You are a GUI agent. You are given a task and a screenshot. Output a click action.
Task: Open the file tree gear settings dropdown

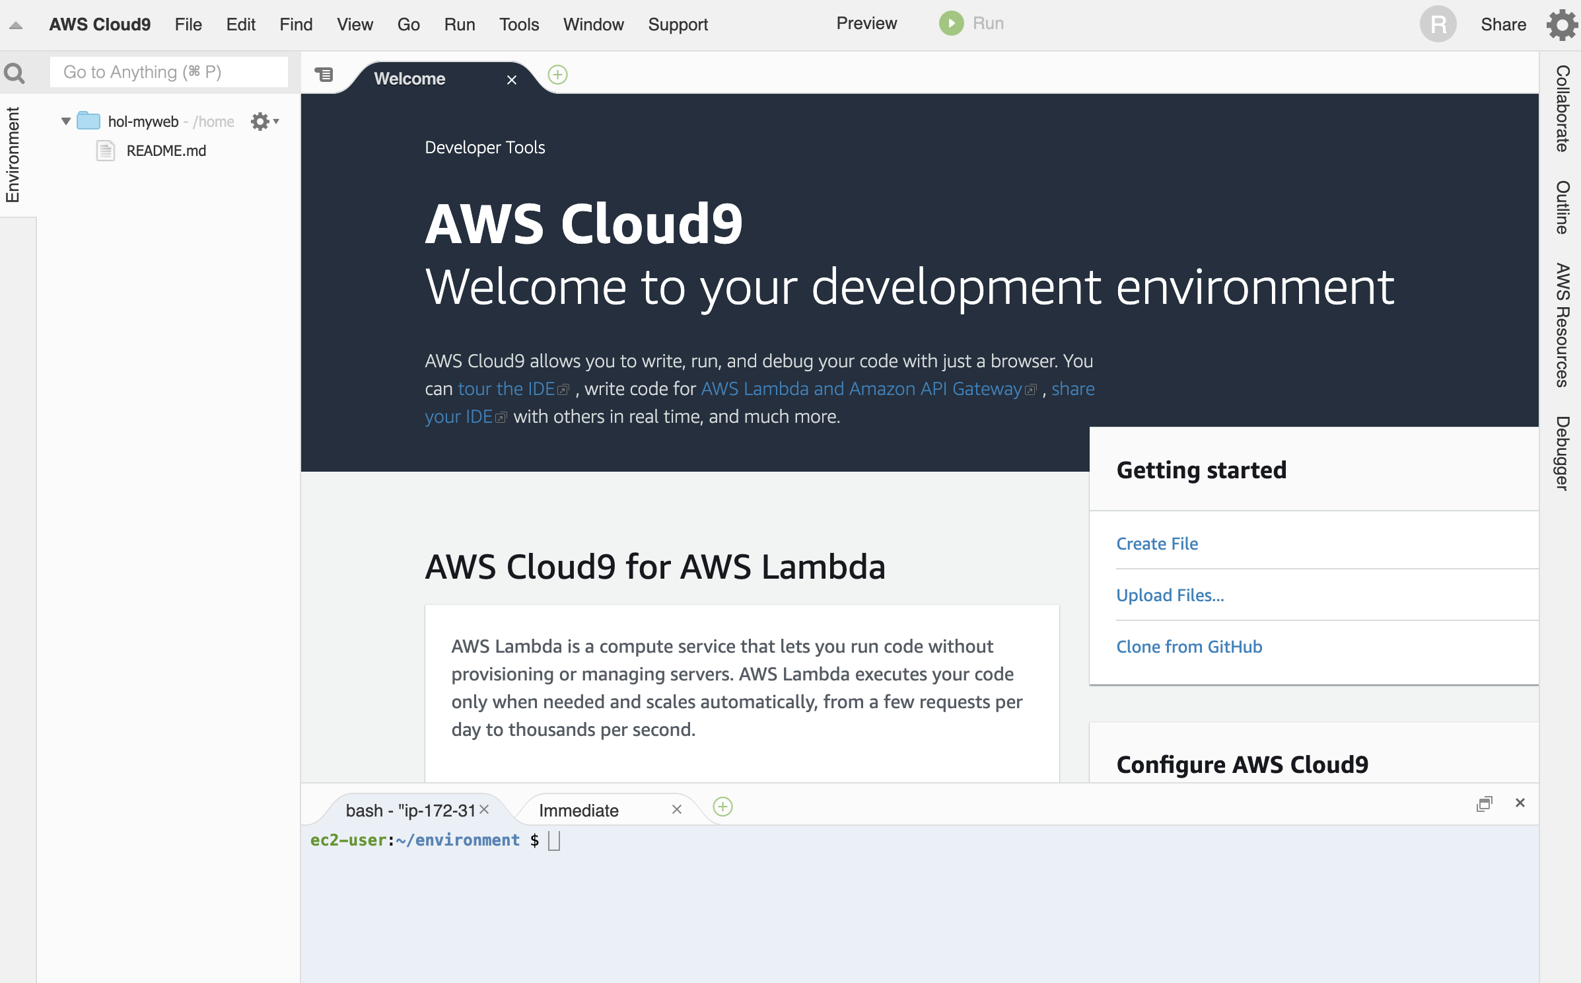point(264,122)
